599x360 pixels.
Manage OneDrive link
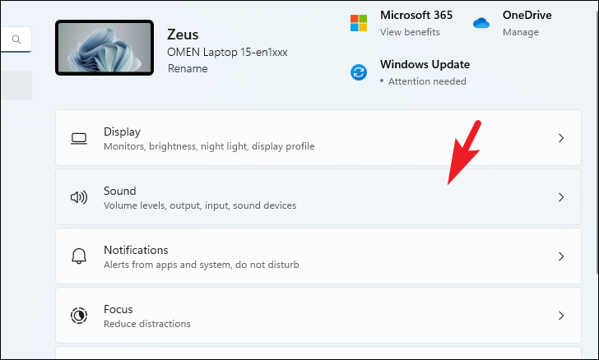[520, 32]
